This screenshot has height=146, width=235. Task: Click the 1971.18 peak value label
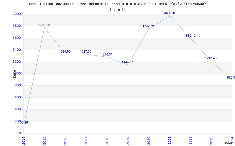(169, 13)
